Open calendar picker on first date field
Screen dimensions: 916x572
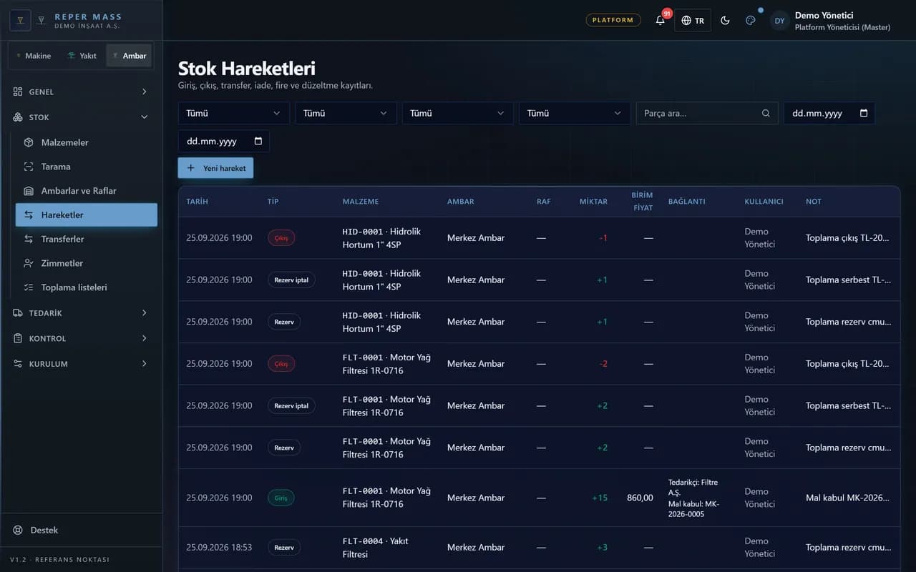click(864, 113)
